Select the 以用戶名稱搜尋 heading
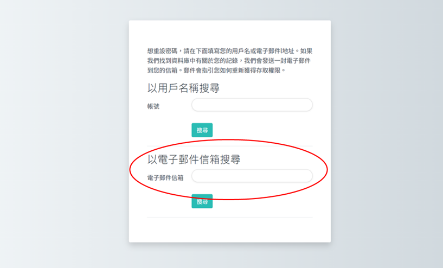The width and height of the screenshot is (443, 268). [183, 88]
